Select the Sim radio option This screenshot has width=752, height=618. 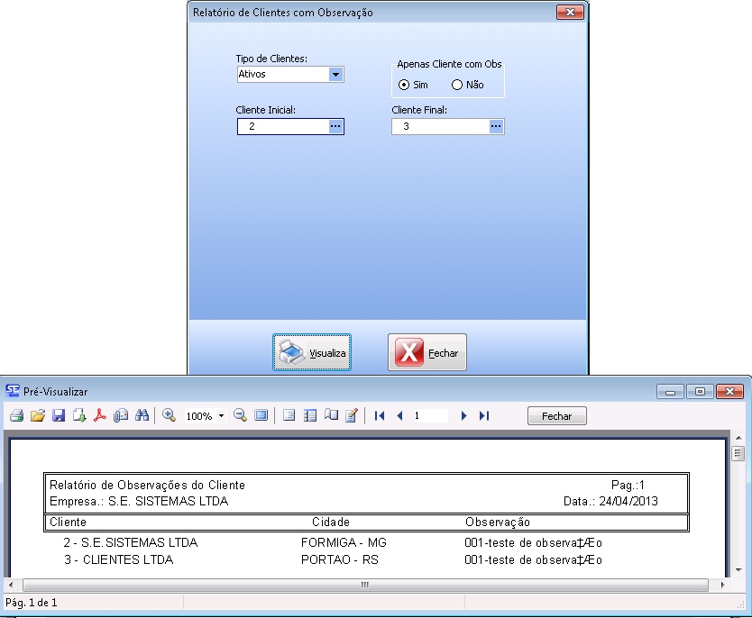point(404,85)
